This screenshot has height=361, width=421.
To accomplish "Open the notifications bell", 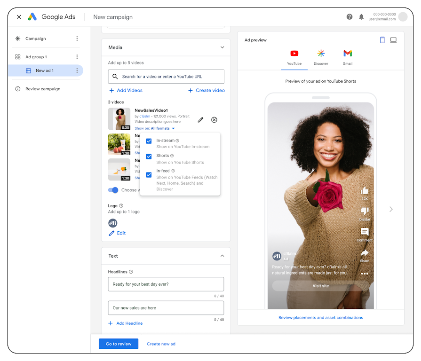I will pyautogui.click(x=361, y=17).
